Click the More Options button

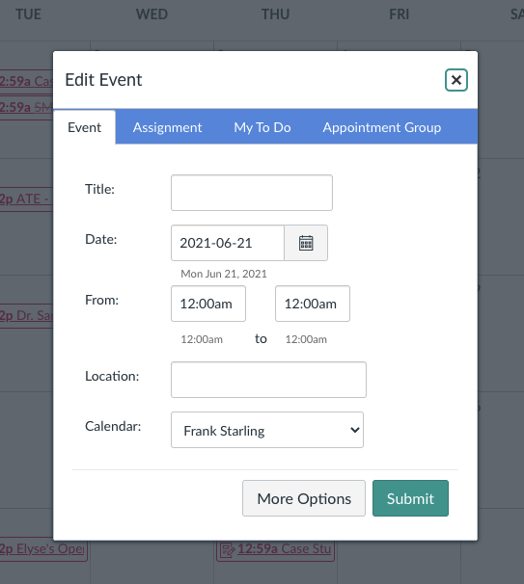point(304,498)
